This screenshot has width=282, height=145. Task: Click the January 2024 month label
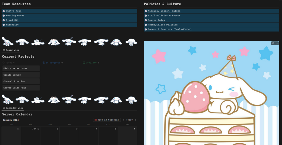point(11,120)
